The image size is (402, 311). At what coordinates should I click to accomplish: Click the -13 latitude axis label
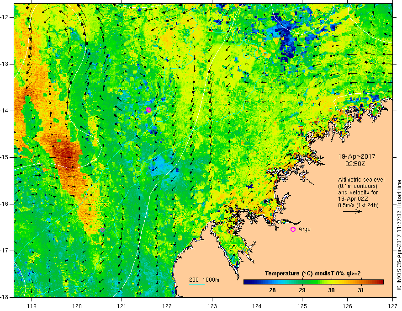5,64
